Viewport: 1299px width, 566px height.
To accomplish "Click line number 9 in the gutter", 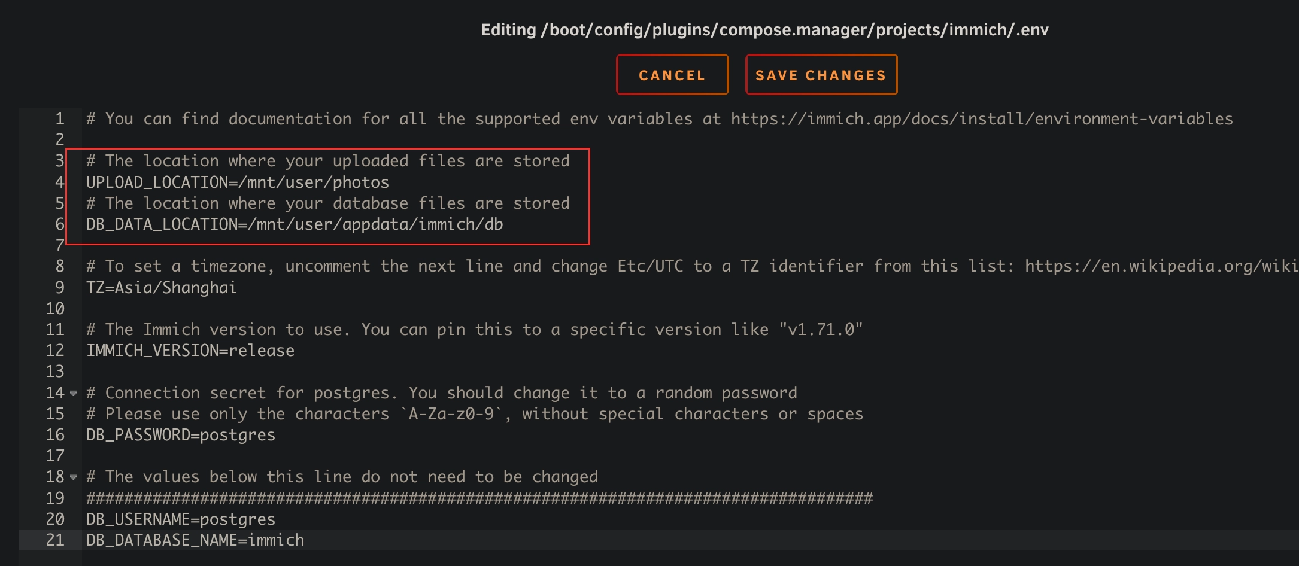I will [x=59, y=288].
